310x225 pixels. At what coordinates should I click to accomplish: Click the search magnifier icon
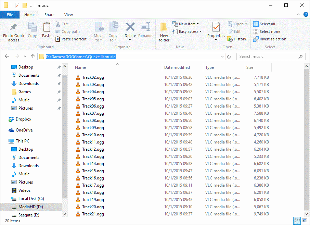(x=300, y=57)
